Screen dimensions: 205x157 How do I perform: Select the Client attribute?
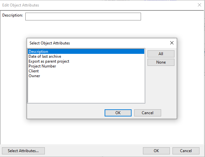(33, 71)
